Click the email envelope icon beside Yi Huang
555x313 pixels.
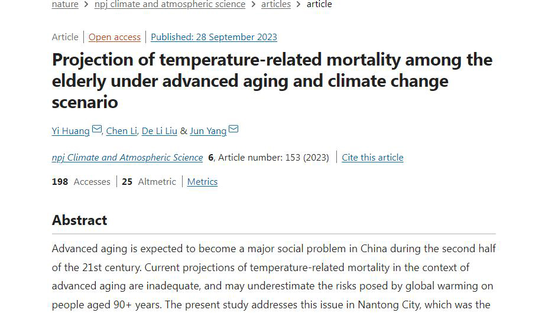(96, 129)
